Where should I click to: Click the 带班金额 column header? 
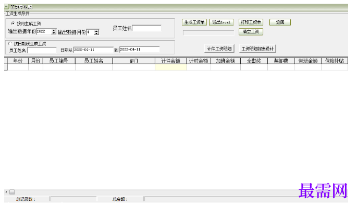point(308,61)
